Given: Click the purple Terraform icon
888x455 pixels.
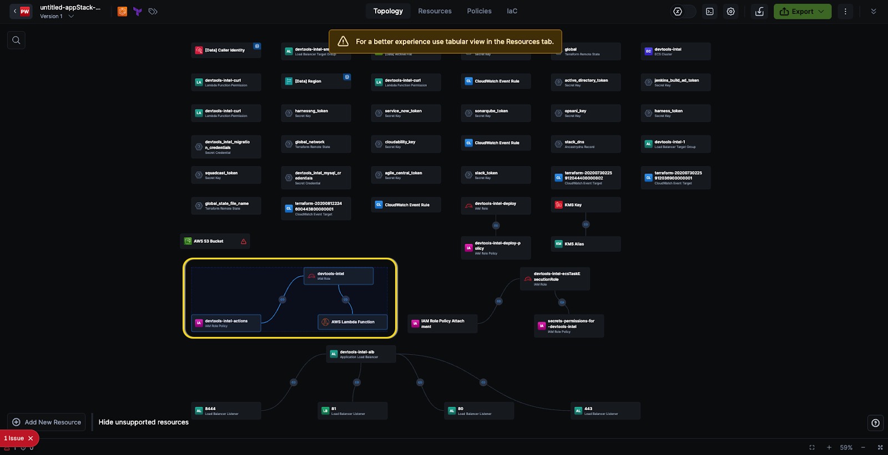Looking at the screenshot, I should [x=138, y=11].
